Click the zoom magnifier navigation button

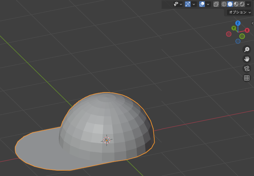pyautogui.click(x=247, y=50)
